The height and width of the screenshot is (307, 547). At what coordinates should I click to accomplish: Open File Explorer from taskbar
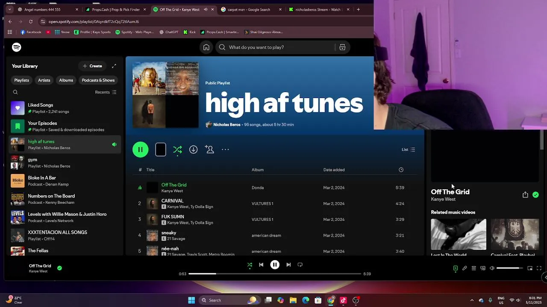(293, 300)
